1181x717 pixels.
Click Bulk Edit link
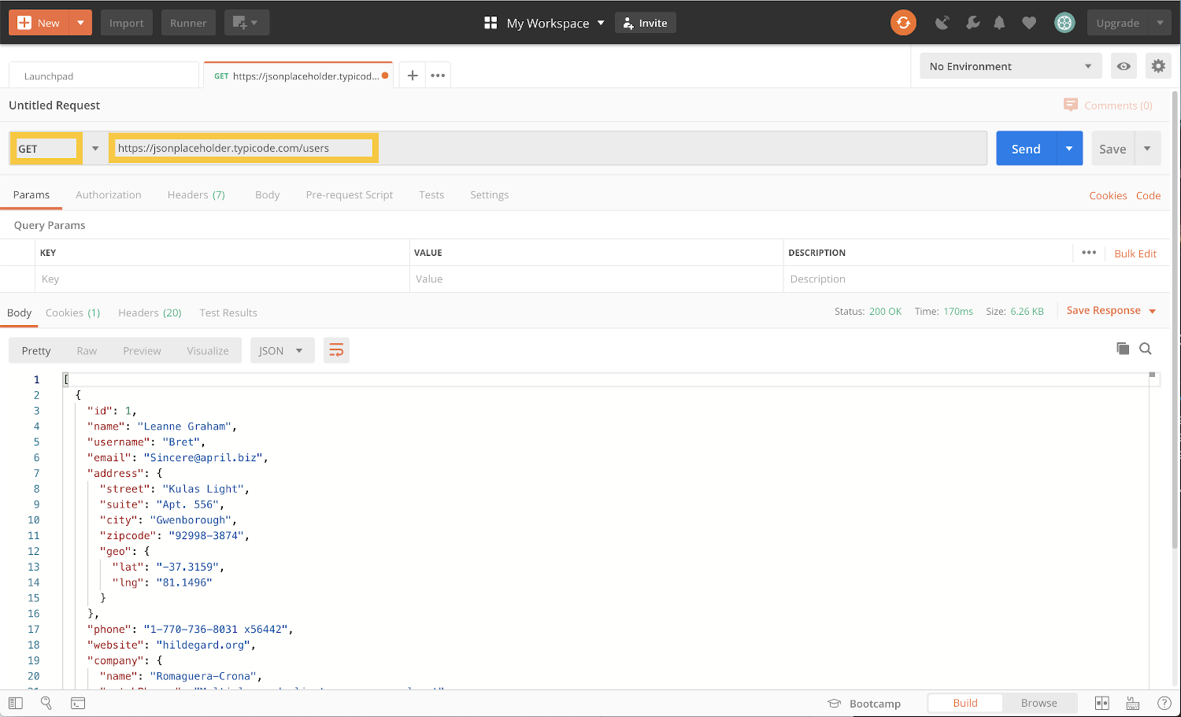coord(1135,253)
